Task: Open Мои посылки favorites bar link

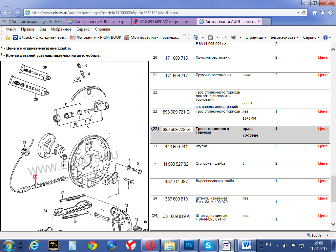Action: (152, 37)
